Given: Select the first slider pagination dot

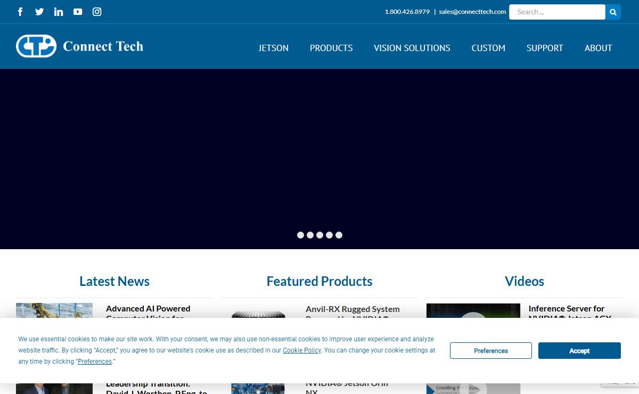Looking at the screenshot, I should [x=300, y=235].
